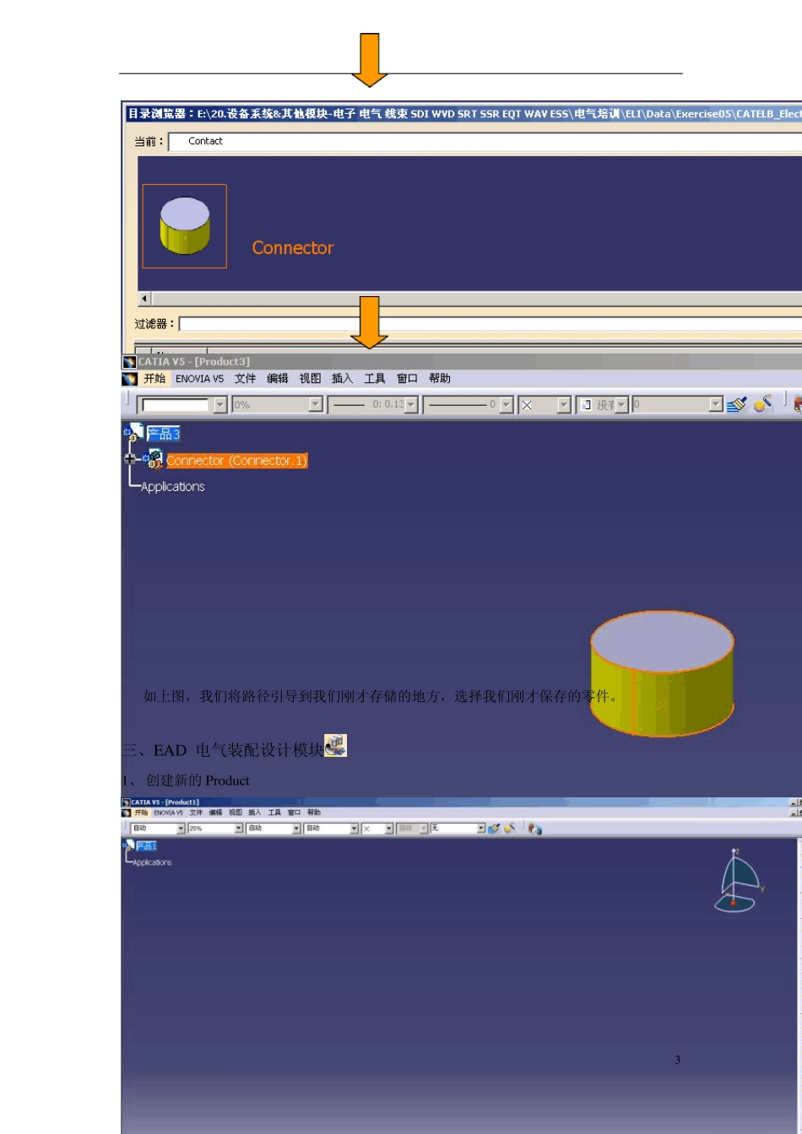802x1134 pixels.
Task: Select the 产品1 root tree node
Action: click(x=147, y=845)
